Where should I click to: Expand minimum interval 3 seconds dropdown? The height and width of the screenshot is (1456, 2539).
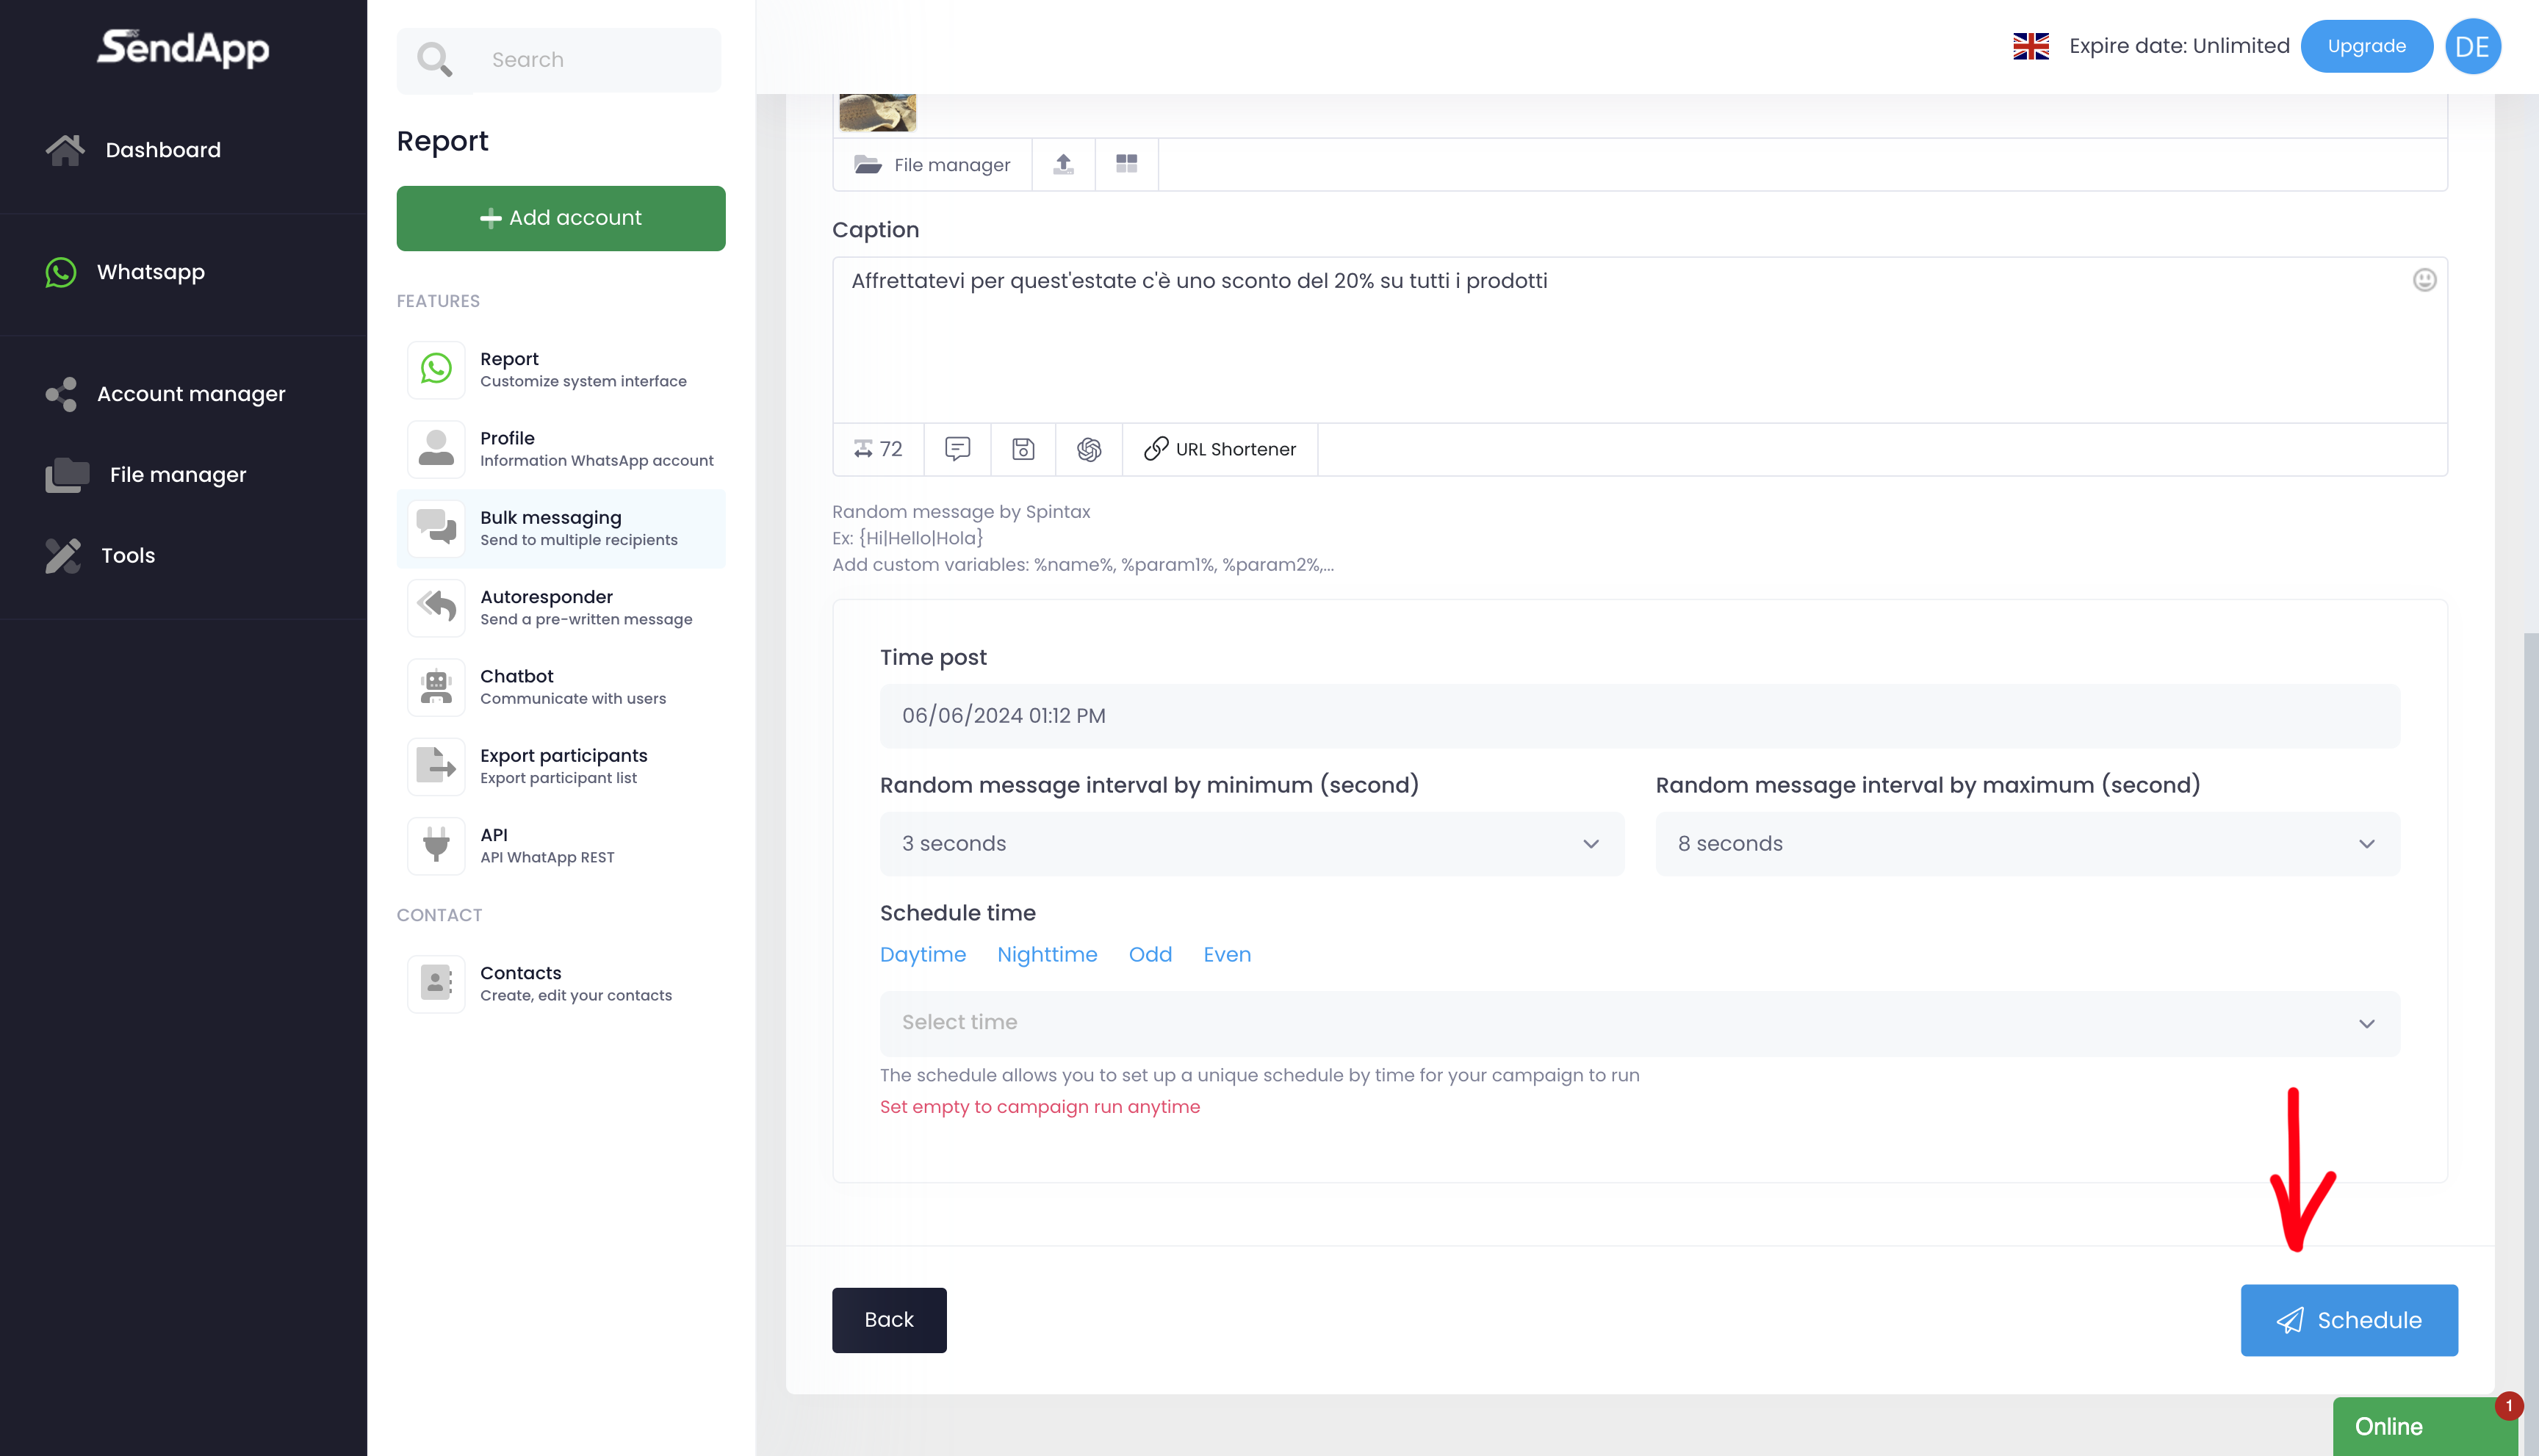pyautogui.click(x=1251, y=843)
